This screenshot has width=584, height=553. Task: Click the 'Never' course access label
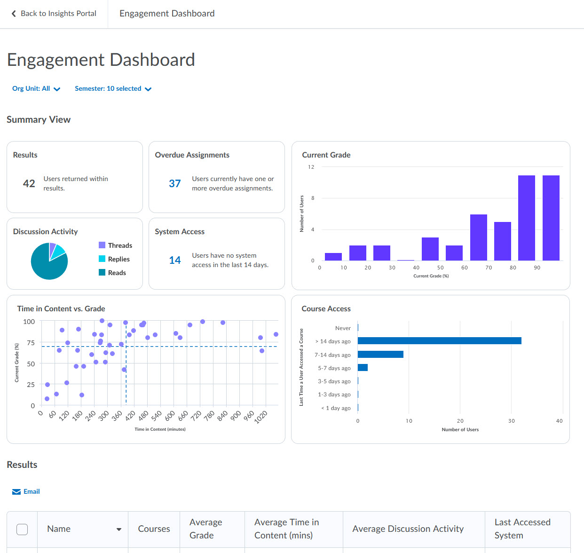tap(343, 328)
